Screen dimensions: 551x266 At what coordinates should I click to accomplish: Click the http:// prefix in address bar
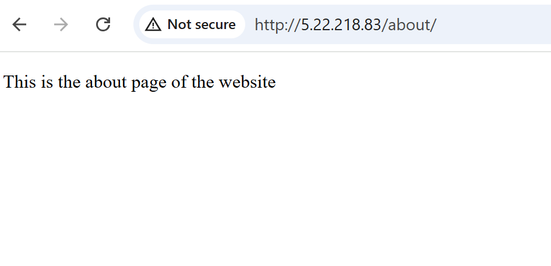tap(278, 24)
